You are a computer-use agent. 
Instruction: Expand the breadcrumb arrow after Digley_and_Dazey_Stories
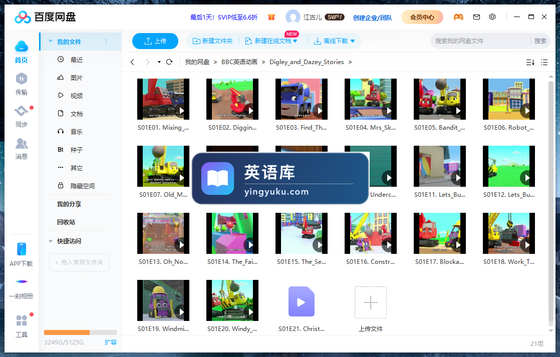pyautogui.click(x=350, y=62)
